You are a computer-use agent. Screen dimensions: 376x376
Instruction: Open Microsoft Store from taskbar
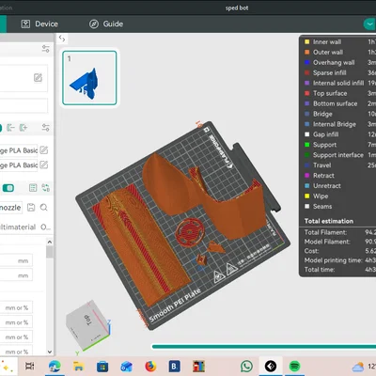click(102, 366)
